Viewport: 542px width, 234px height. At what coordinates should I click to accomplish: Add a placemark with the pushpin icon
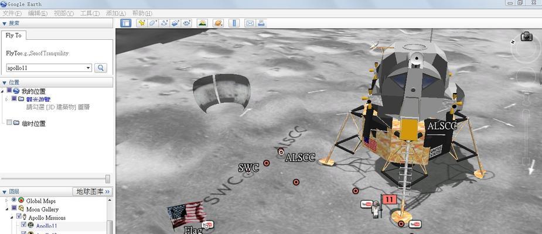coord(141,23)
